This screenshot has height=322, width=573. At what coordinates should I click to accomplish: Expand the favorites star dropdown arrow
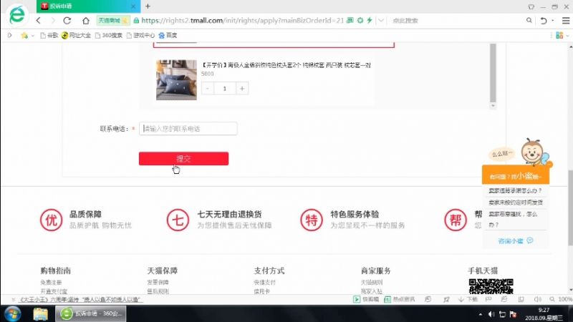tap(32, 36)
